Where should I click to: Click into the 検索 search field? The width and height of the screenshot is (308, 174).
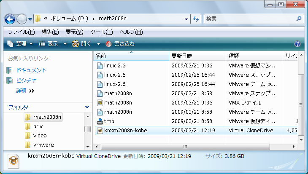pyautogui.click(x=249, y=19)
